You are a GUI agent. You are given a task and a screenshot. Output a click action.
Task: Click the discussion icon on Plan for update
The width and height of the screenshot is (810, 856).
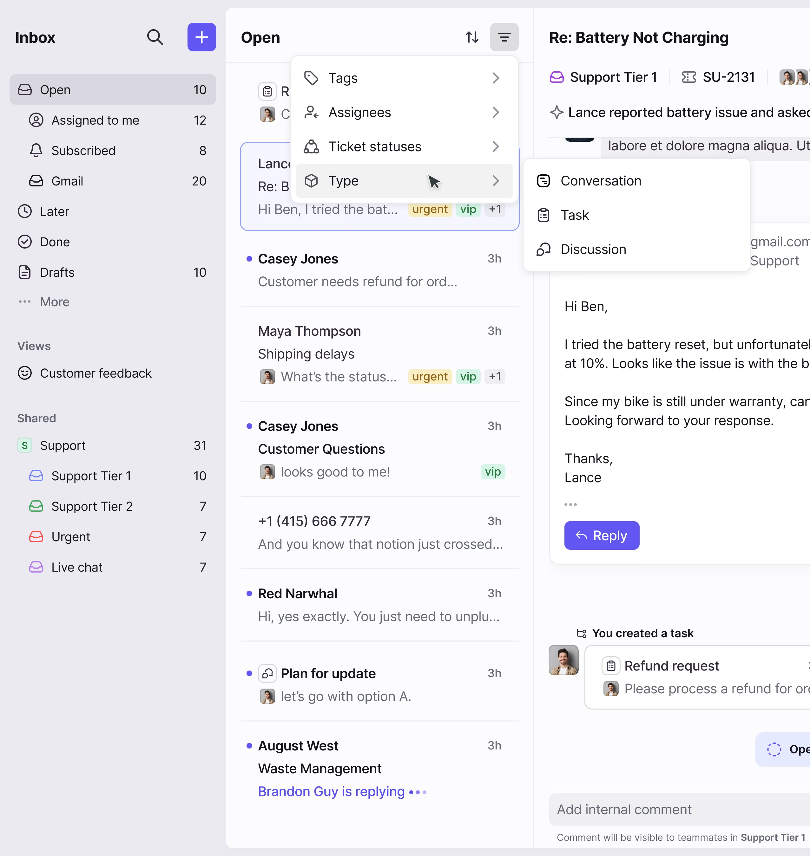click(267, 673)
